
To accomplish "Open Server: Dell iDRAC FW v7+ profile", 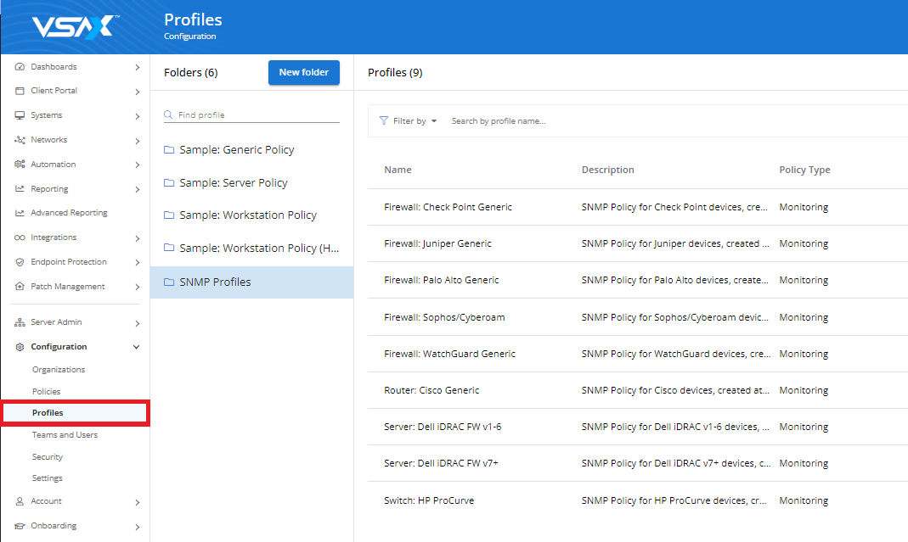I will [x=441, y=463].
